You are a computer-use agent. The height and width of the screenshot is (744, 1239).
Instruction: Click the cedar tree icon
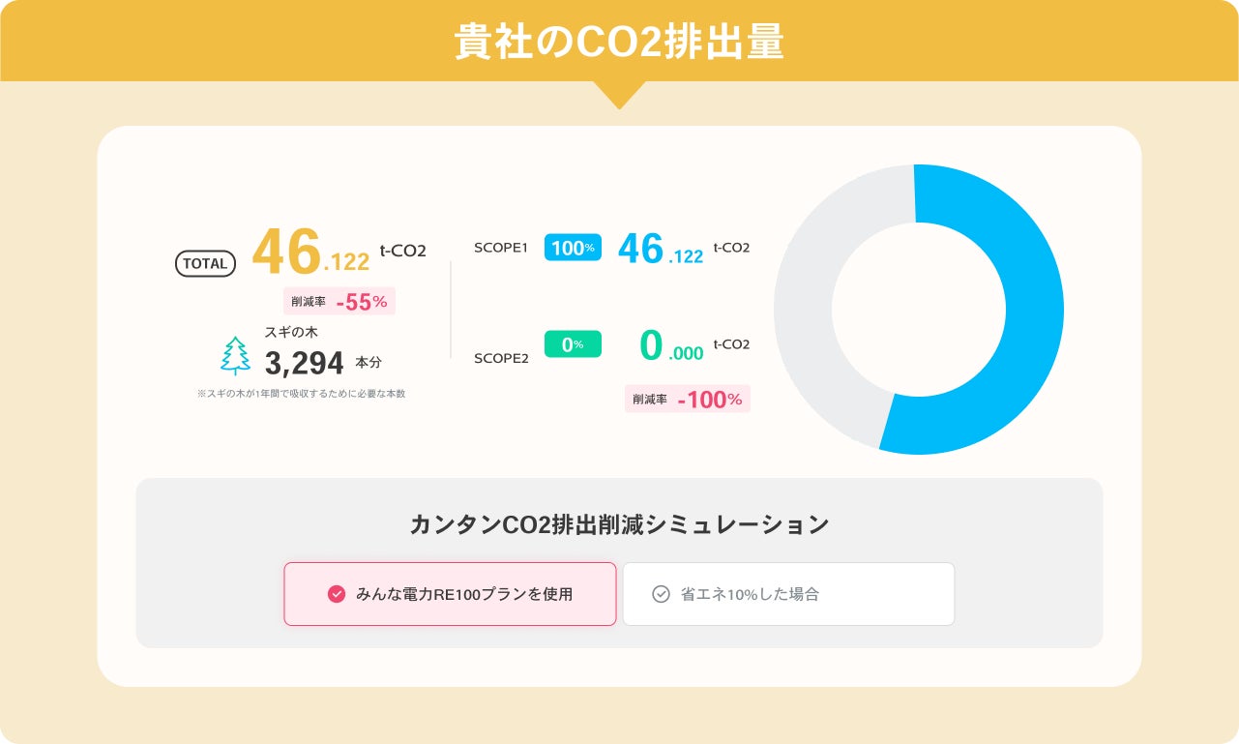235,356
